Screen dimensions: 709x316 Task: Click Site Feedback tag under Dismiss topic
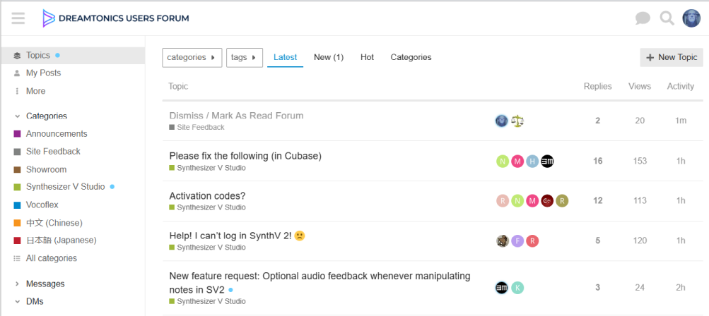pyautogui.click(x=197, y=127)
